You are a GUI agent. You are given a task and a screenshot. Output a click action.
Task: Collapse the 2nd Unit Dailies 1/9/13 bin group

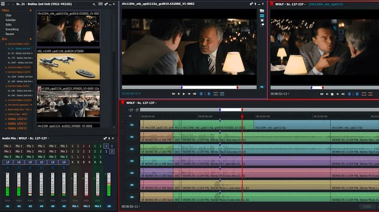[6, 44]
